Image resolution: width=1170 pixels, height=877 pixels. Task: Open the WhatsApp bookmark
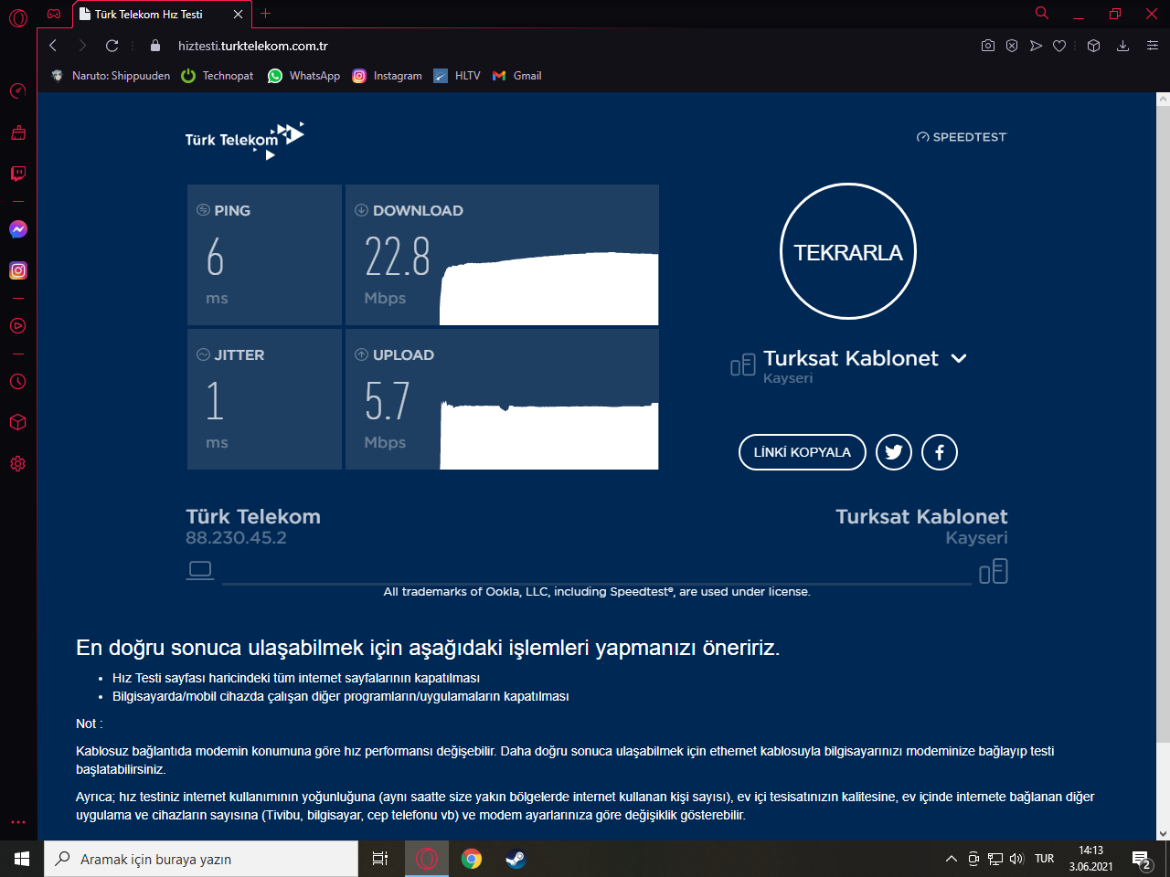click(303, 76)
